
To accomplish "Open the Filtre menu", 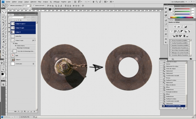I will coord(40,2).
